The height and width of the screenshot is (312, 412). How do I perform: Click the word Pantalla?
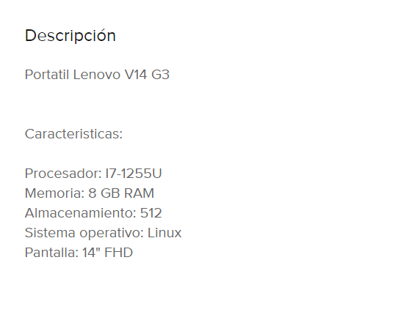(51, 253)
